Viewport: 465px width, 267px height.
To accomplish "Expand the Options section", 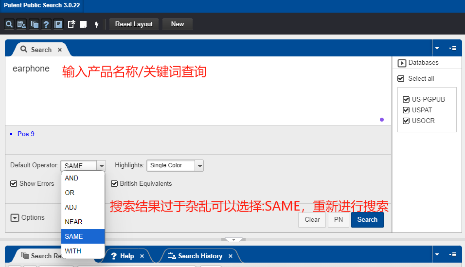I will 15,218.
